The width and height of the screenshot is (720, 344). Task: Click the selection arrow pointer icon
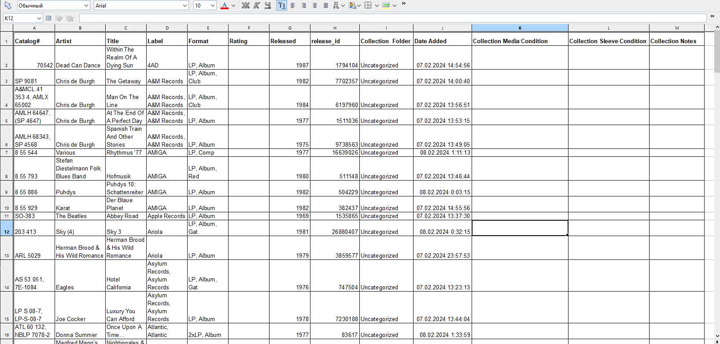(8, 5)
